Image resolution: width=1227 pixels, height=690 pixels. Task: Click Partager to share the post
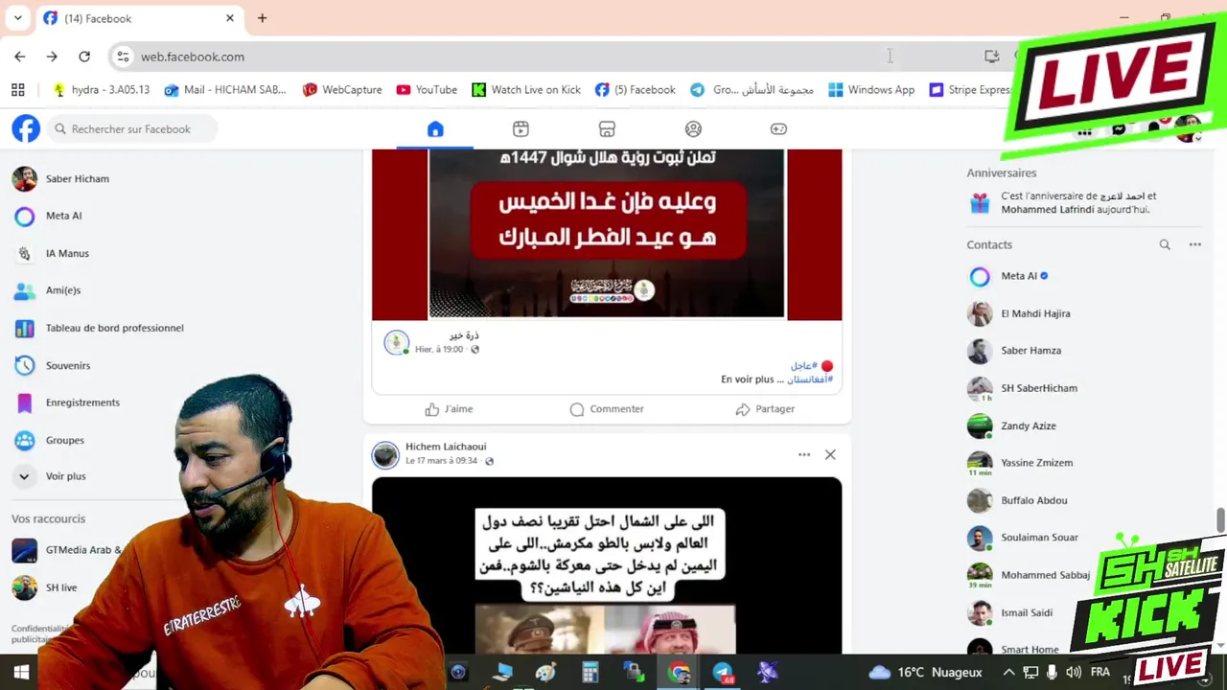(765, 409)
